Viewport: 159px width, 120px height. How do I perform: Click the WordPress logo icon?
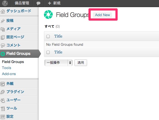click(5, 3)
